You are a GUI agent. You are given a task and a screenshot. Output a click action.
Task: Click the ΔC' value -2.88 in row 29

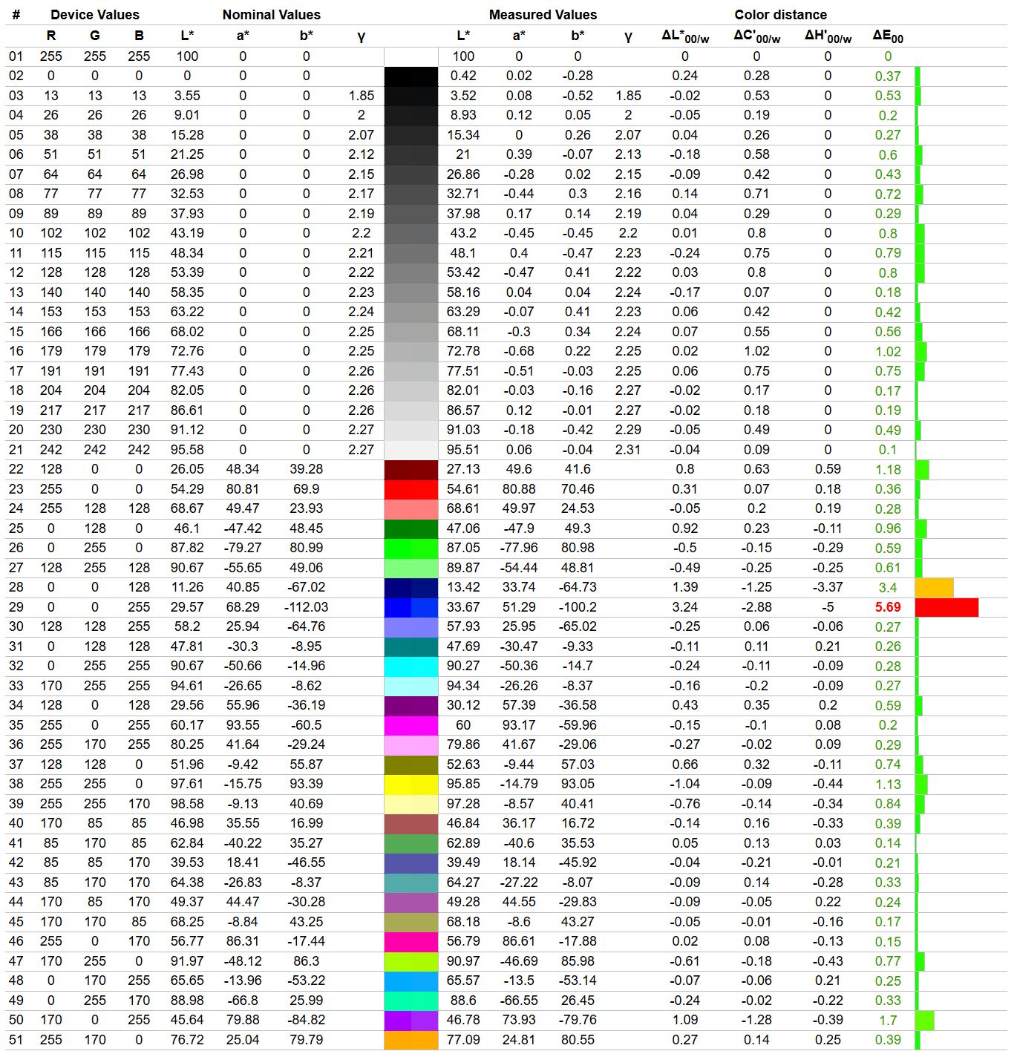[x=756, y=607]
